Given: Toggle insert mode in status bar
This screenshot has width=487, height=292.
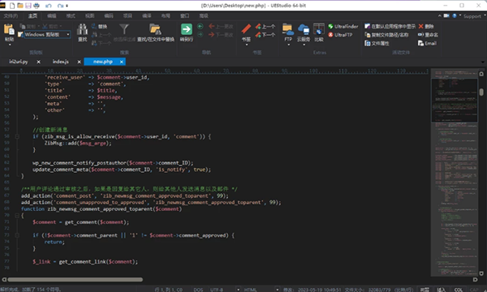Looking at the screenshot, I should pos(441,290).
